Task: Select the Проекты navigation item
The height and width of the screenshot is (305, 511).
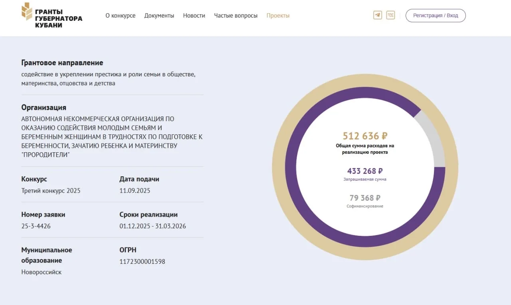Action: (278, 16)
